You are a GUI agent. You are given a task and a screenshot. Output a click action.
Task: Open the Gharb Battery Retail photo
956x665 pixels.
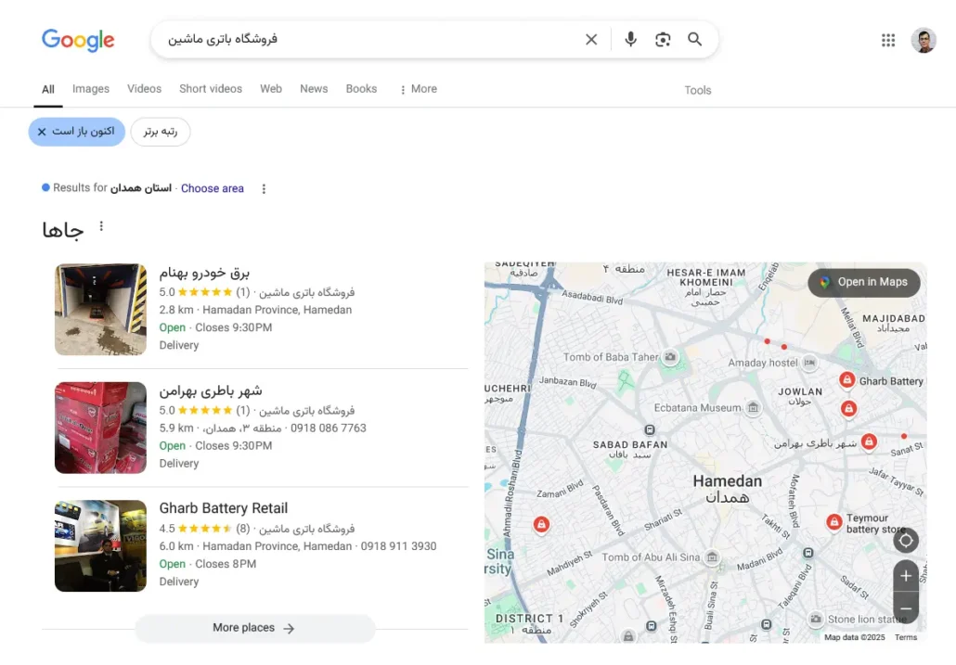100,545
